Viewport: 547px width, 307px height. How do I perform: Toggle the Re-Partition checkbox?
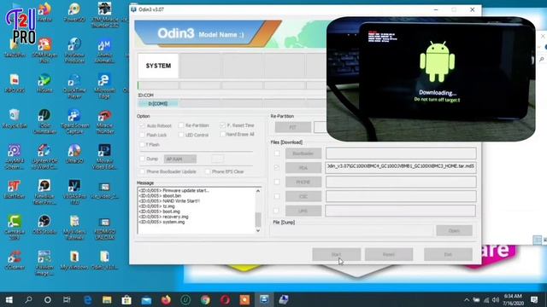pyautogui.click(x=181, y=125)
